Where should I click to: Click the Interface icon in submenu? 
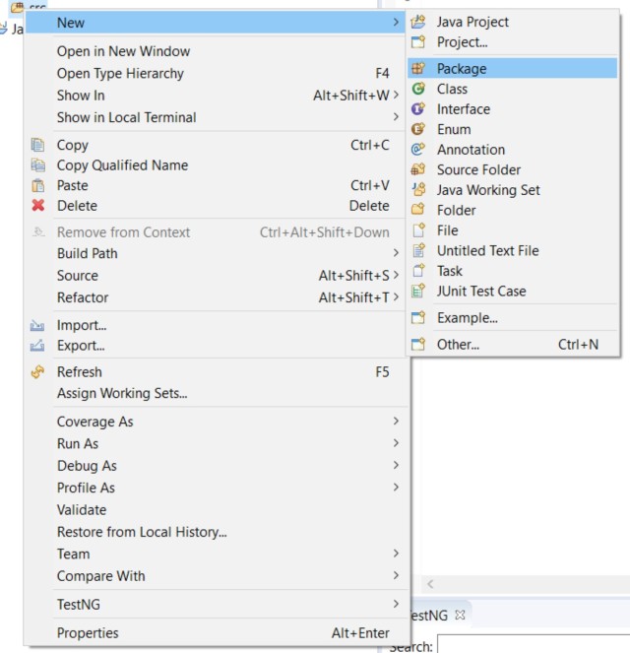[x=418, y=109]
